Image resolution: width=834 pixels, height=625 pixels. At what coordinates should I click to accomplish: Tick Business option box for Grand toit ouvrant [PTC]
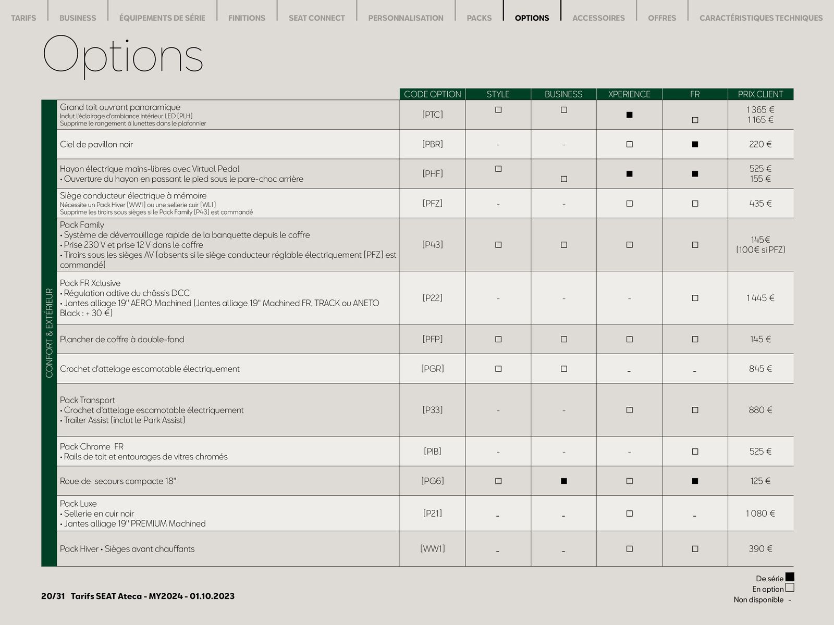564,110
